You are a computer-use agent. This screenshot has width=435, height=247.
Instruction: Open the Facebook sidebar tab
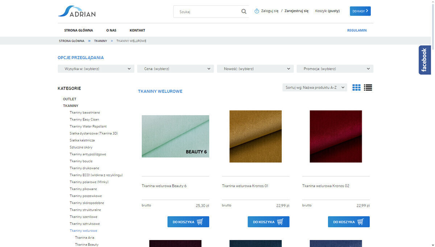pos(424,60)
